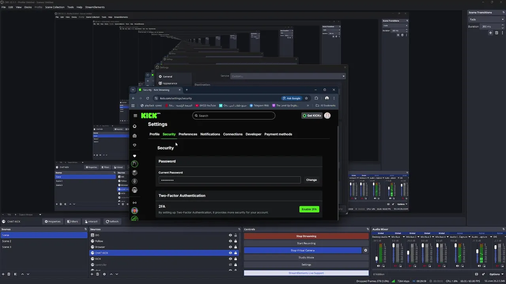Screen dimensions: 506x284
Task: Click Start Recording button
Action: click(306, 243)
